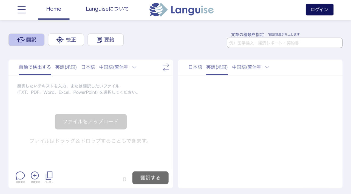Click the ログイン button
The height and width of the screenshot is (194, 351).
click(x=319, y=9)
